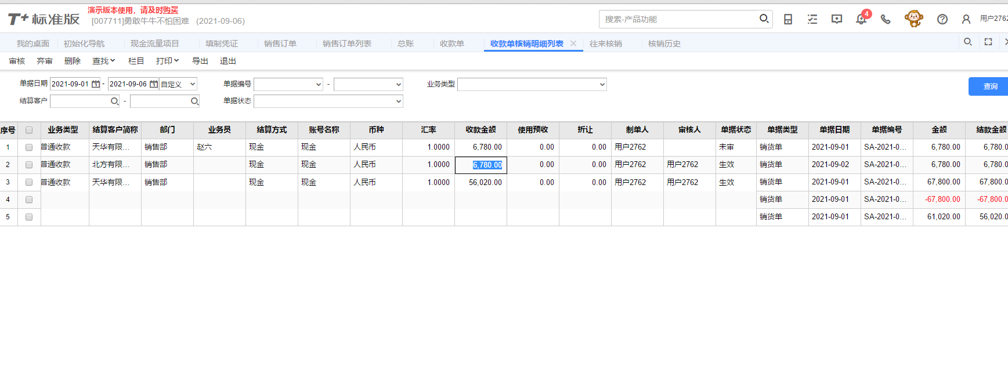The image size is (1008, 373).
Task: Switch to 填制凭证 tab
Action: pyautogui.click(x=222, y=44)
